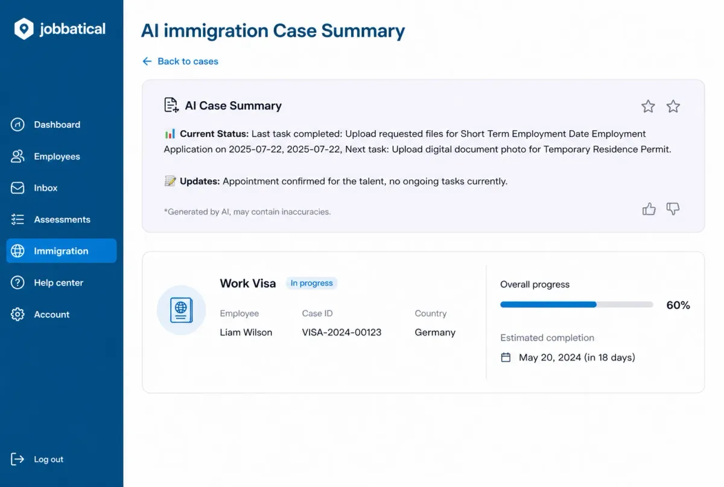Open the Inbox
The height and width of the screenshot is (487, 724).
pos(61,188)
